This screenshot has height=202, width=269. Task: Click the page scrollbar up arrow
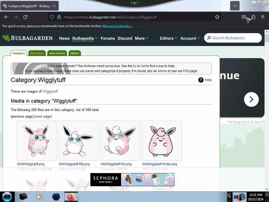[267, 32]
